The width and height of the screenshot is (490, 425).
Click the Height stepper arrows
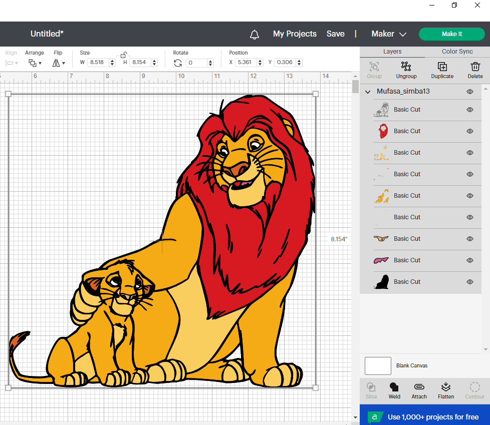click(x=154, y=63)
